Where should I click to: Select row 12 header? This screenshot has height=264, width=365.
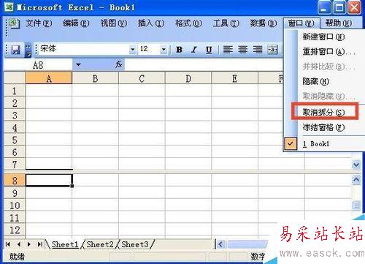[15, 230]
